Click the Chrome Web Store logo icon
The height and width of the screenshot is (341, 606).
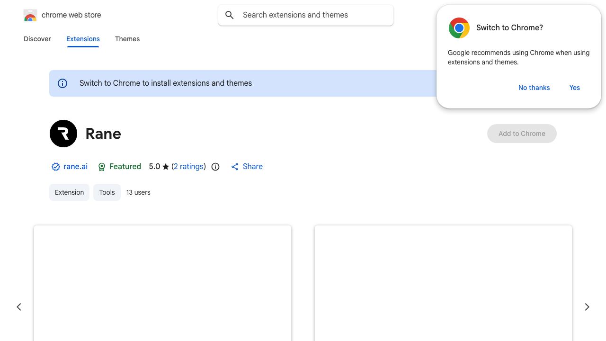click(x=30, y=15)
